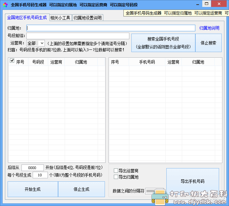Click the 导出手机号码 button

pyautogui.click(x=192, y=181)
